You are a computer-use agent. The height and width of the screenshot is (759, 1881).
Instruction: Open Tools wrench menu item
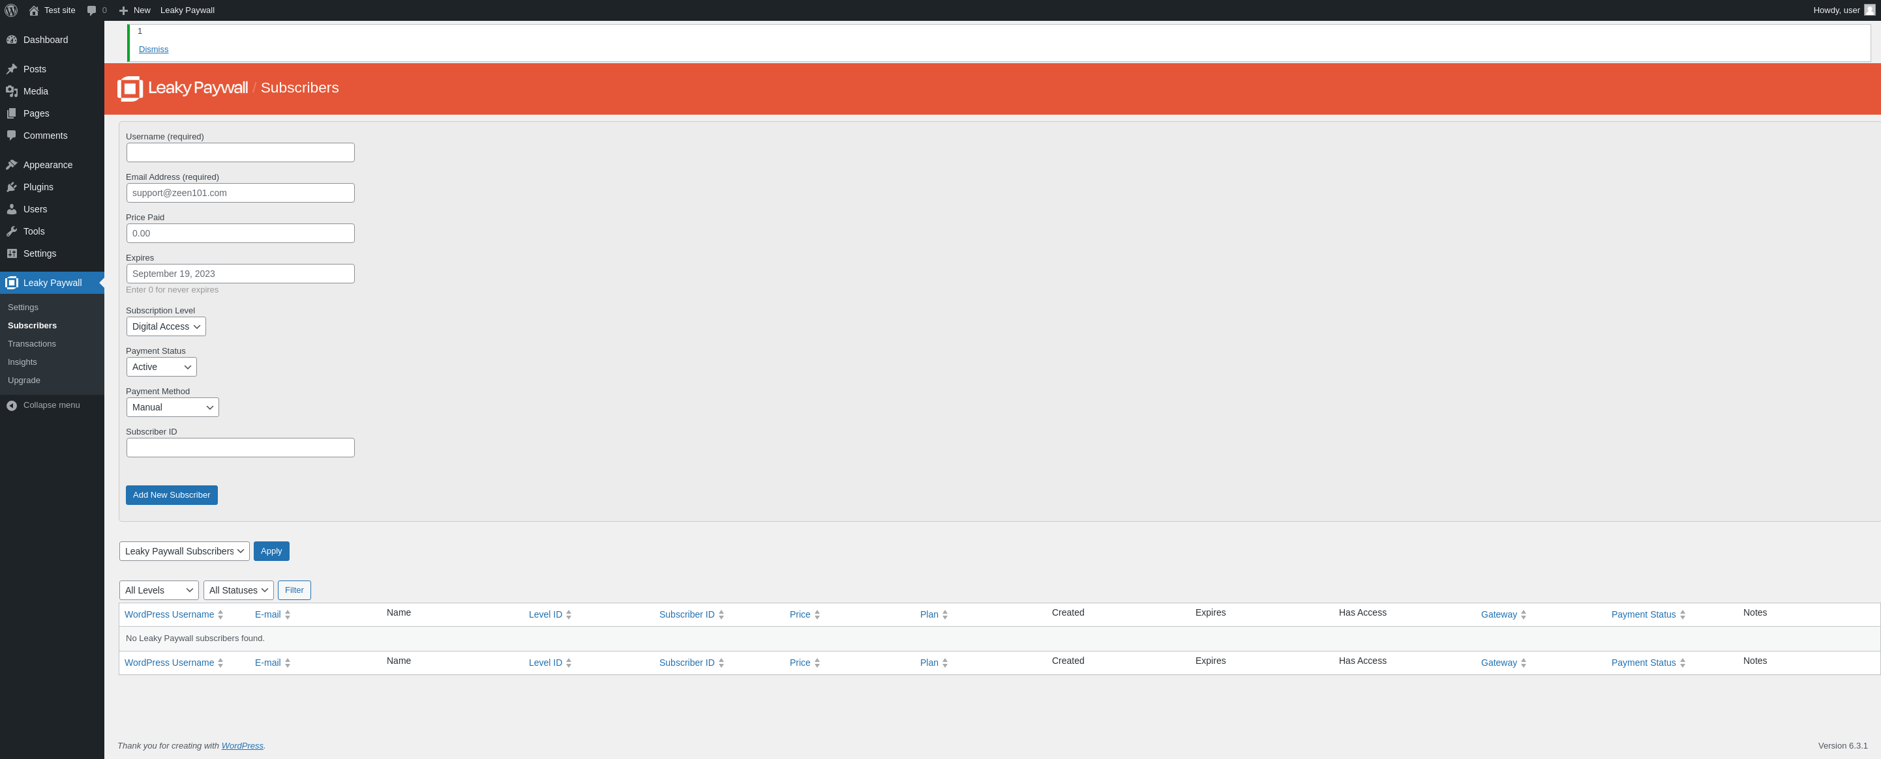click(x=12, y=231)
